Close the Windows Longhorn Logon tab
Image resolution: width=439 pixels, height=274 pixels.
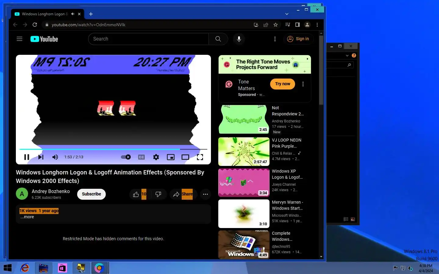(79, 14)
